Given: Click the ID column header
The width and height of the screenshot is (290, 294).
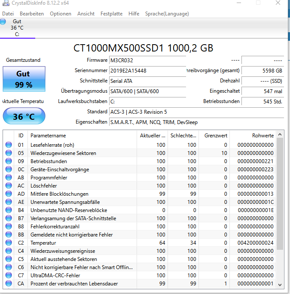Looking at the screenshot, I should point(21,136).
